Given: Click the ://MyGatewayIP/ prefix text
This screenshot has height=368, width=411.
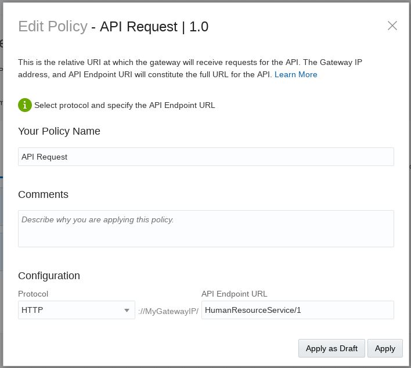Looking at the screenshot, I should (x=168, y=311).
